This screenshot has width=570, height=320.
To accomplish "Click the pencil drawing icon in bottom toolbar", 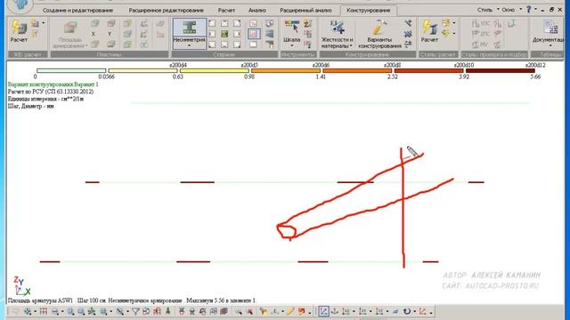I will coord(290,311).
